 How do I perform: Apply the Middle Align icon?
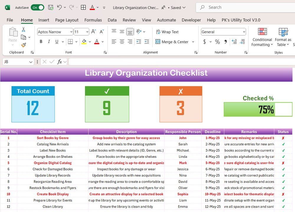[x=122, y=32]
